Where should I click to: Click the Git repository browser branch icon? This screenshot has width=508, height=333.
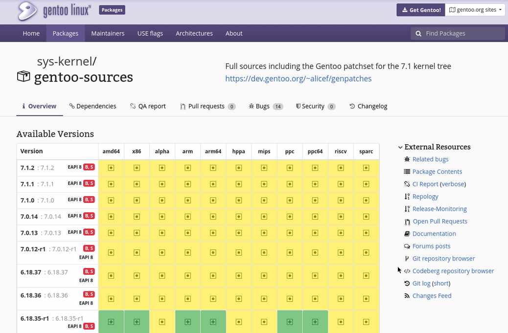pos(407,259)
